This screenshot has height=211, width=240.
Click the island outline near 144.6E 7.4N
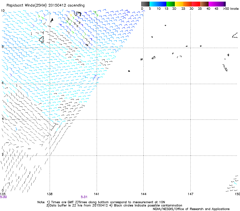pyautogui.click(x=153, y=57)
